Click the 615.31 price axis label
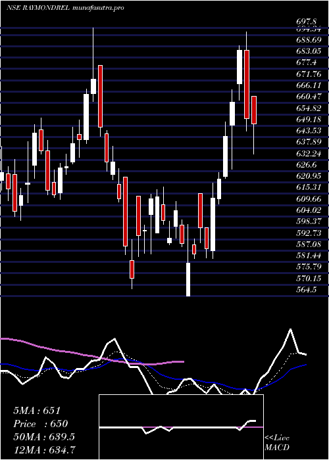This screenshot has width=329, height=460. [x=308, y=187]
